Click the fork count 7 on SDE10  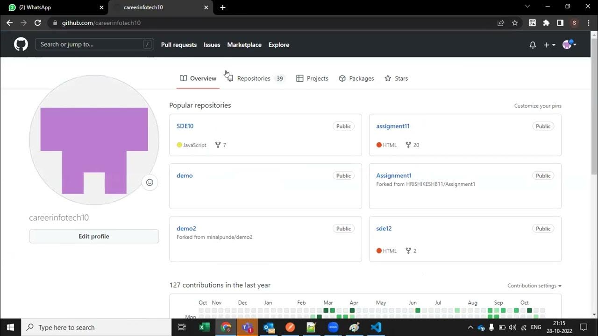(221, 145)
